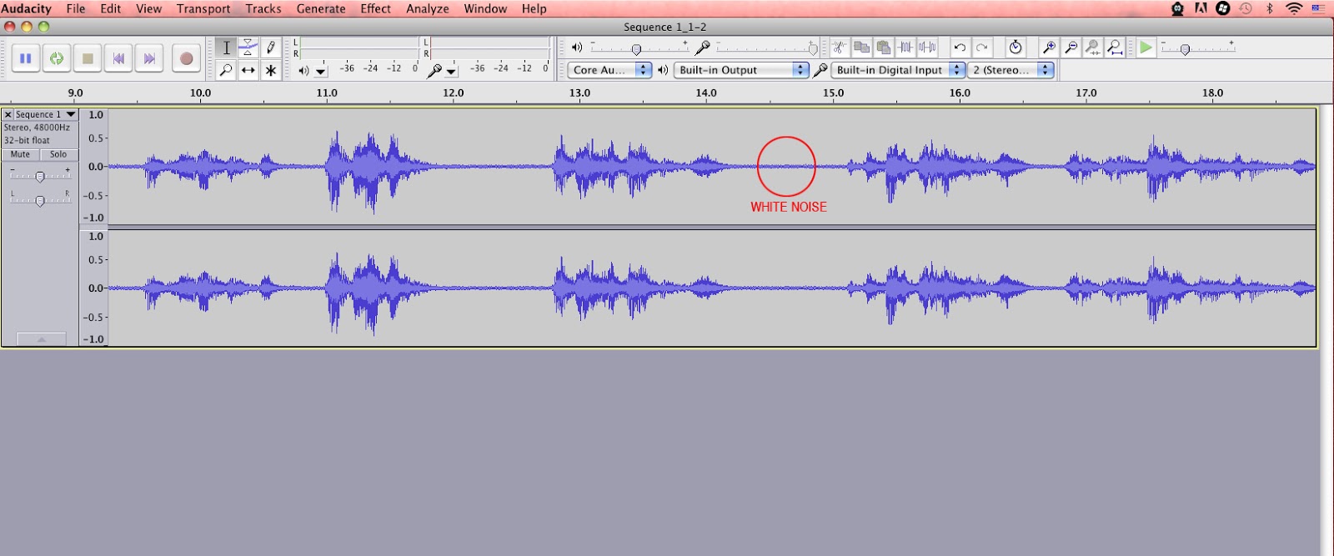Click the Sync-Lock clock icon
Viewport: 1334px width, 556px height.
(x=1016, y=48)
